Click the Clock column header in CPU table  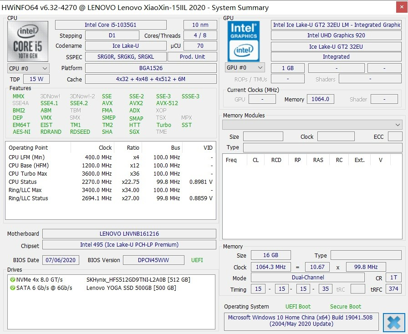point(92,148)
